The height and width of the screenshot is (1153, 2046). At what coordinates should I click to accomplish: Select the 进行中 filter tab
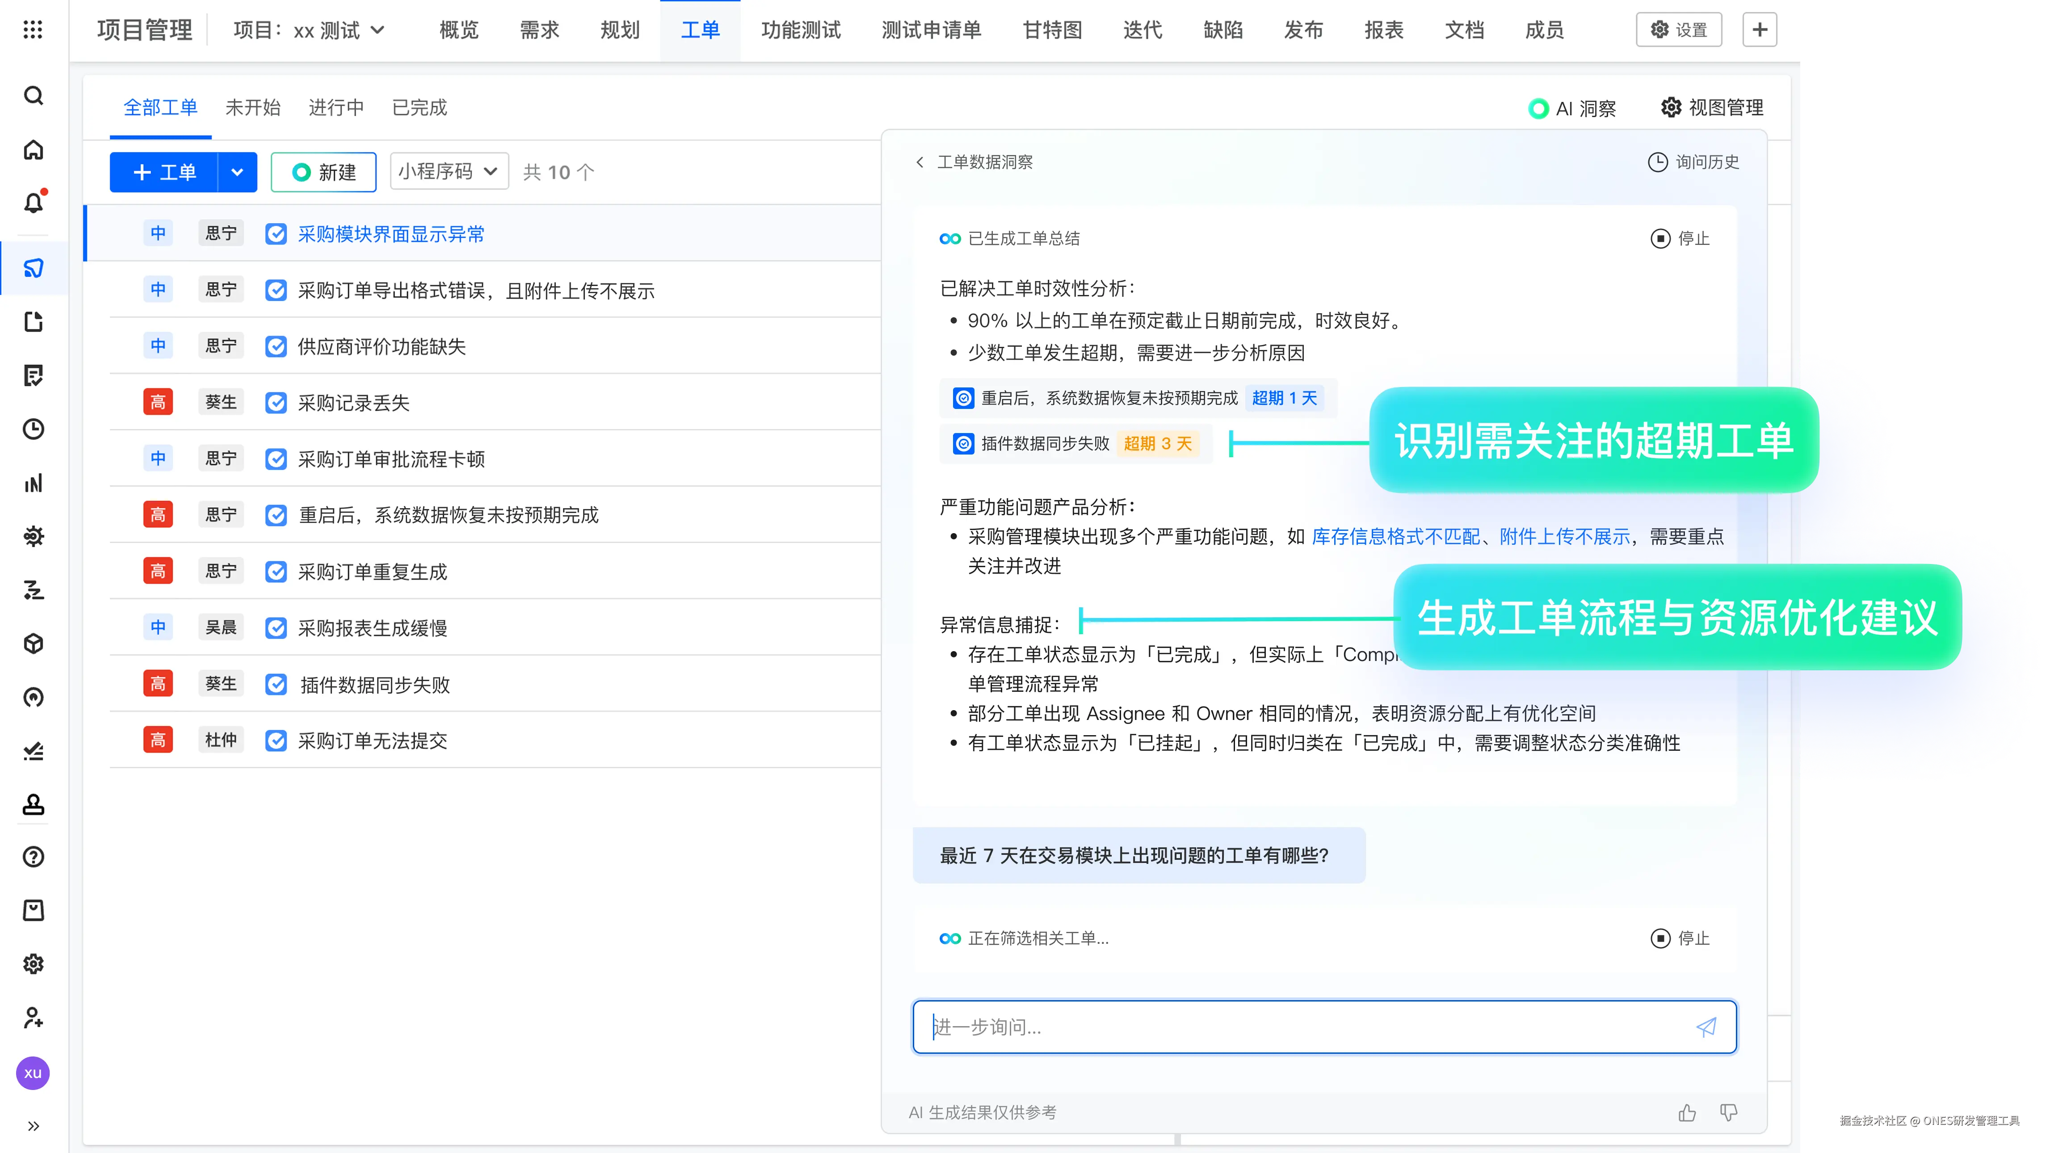(x=336, y=107)
